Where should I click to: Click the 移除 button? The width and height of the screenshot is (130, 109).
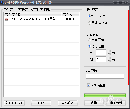41,103
